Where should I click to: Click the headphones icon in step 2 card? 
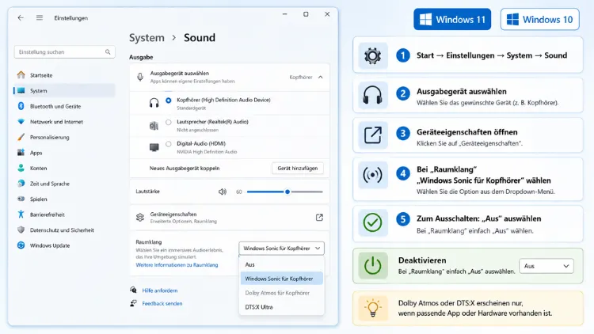(x=372, y=95)
